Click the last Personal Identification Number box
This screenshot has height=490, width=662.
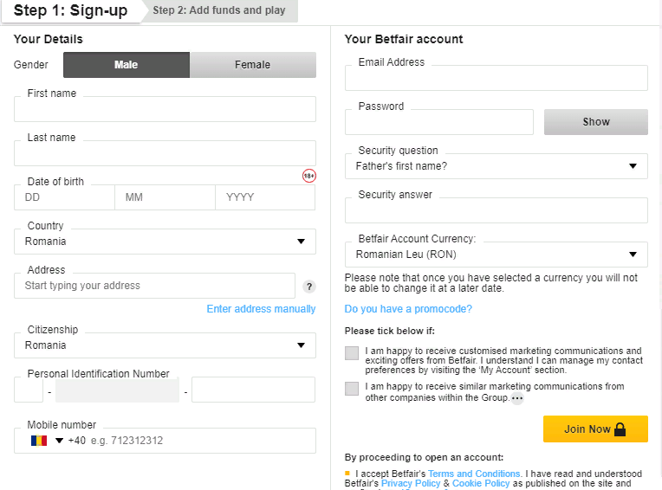[x=253, y=390]
